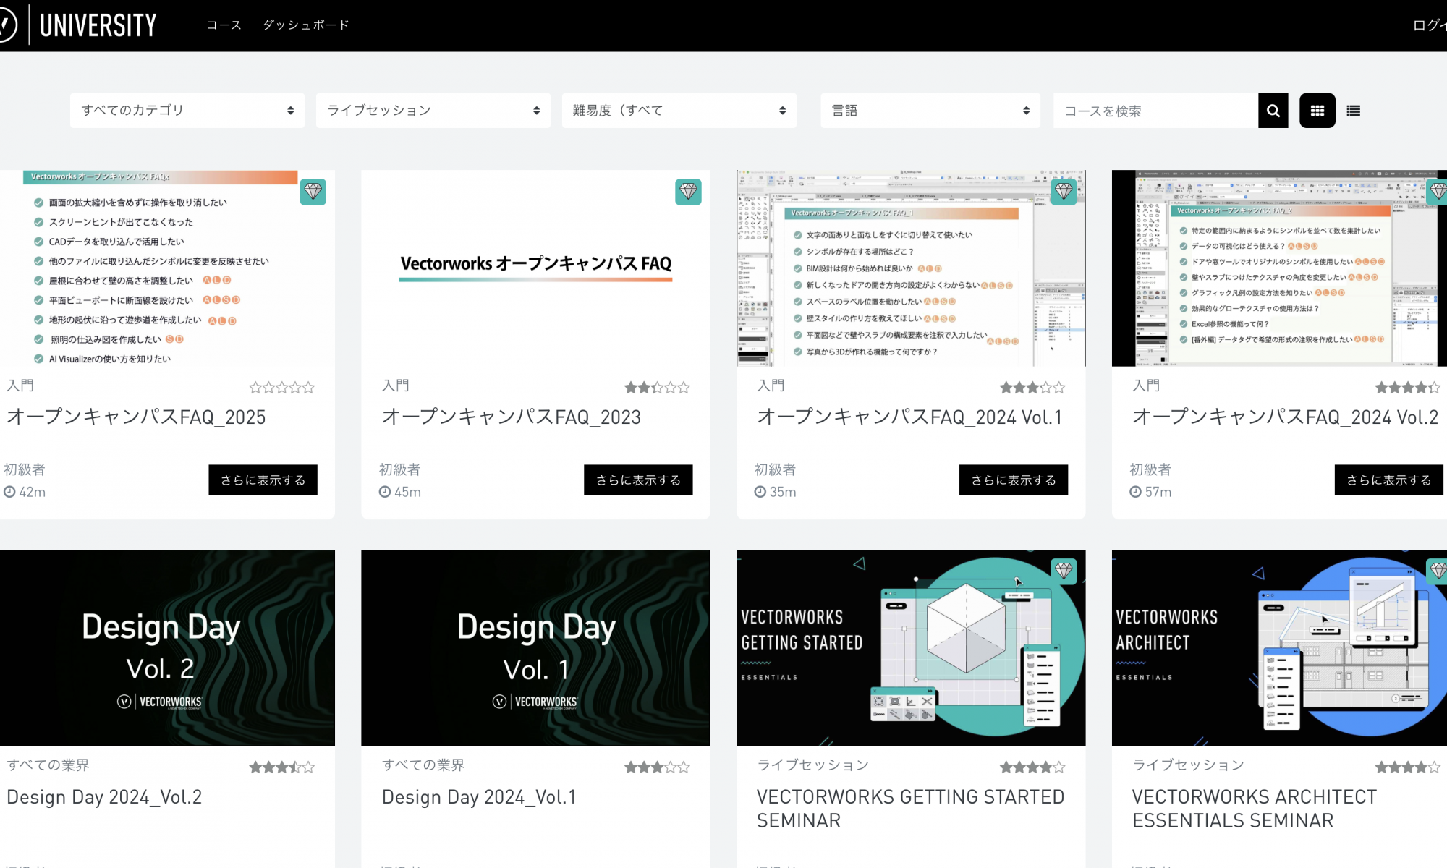Open the オープンキャンパスFAQ_2024 Vol.1 title

[x=909, y=417]
